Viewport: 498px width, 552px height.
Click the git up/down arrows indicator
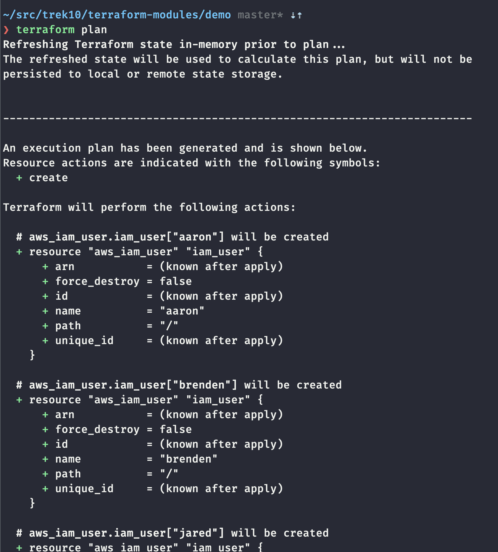coord(296,15)
